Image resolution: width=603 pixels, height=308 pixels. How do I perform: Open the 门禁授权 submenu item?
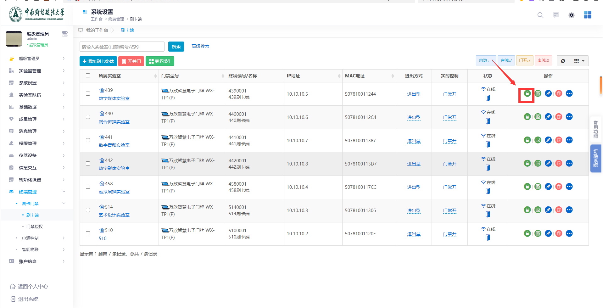coord(35,227)
